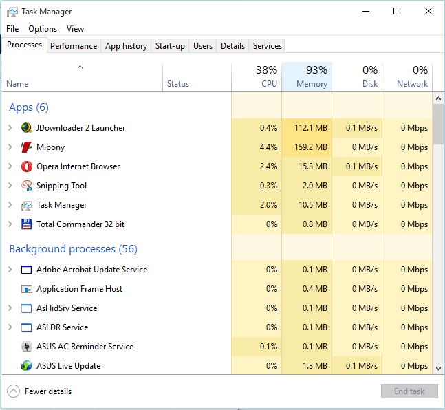Click the Total Commander floppy disk icon

click(x=26, y=224)
